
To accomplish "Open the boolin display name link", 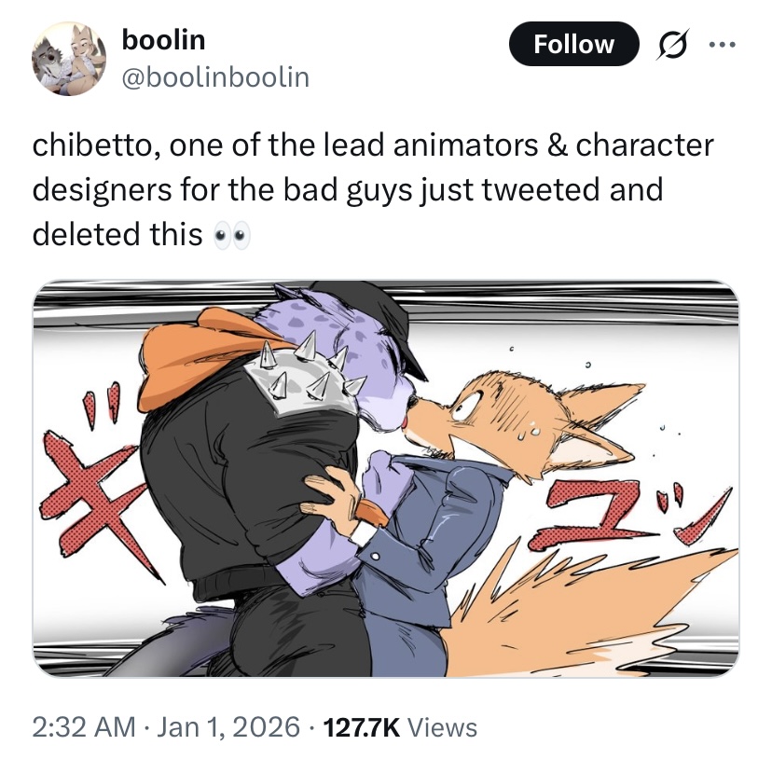I will tap(163, 40).
